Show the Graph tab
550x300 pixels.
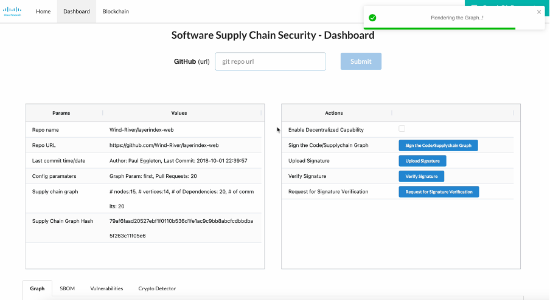point(37,288)
